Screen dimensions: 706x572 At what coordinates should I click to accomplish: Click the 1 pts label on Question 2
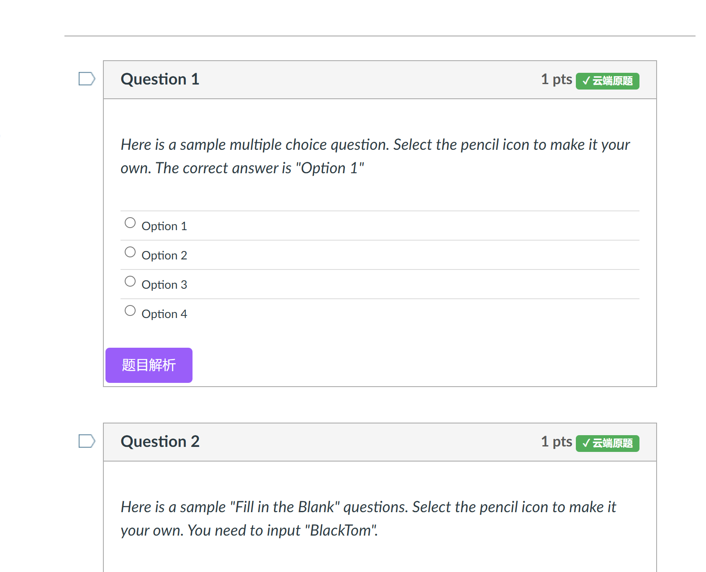[x=556, y=441]
